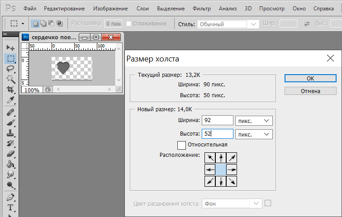Select the Paint Bucket tool
Image resolution: width=342 pixels, height=217 pixels.
(10, 164)
